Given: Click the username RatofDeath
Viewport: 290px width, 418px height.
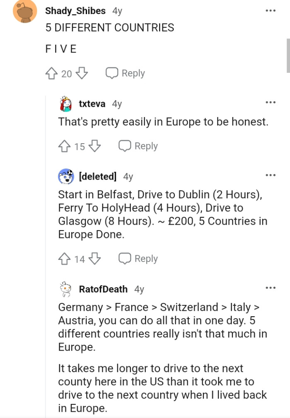Looking at the screenshot, I should (x=103, y=289).
